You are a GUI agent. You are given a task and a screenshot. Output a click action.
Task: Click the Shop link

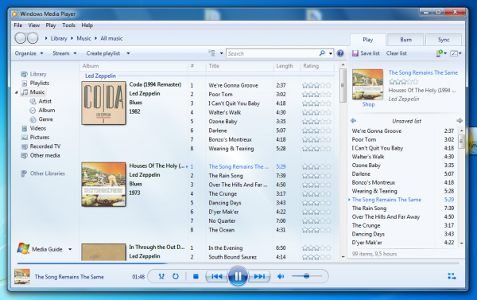click(368, 104)
